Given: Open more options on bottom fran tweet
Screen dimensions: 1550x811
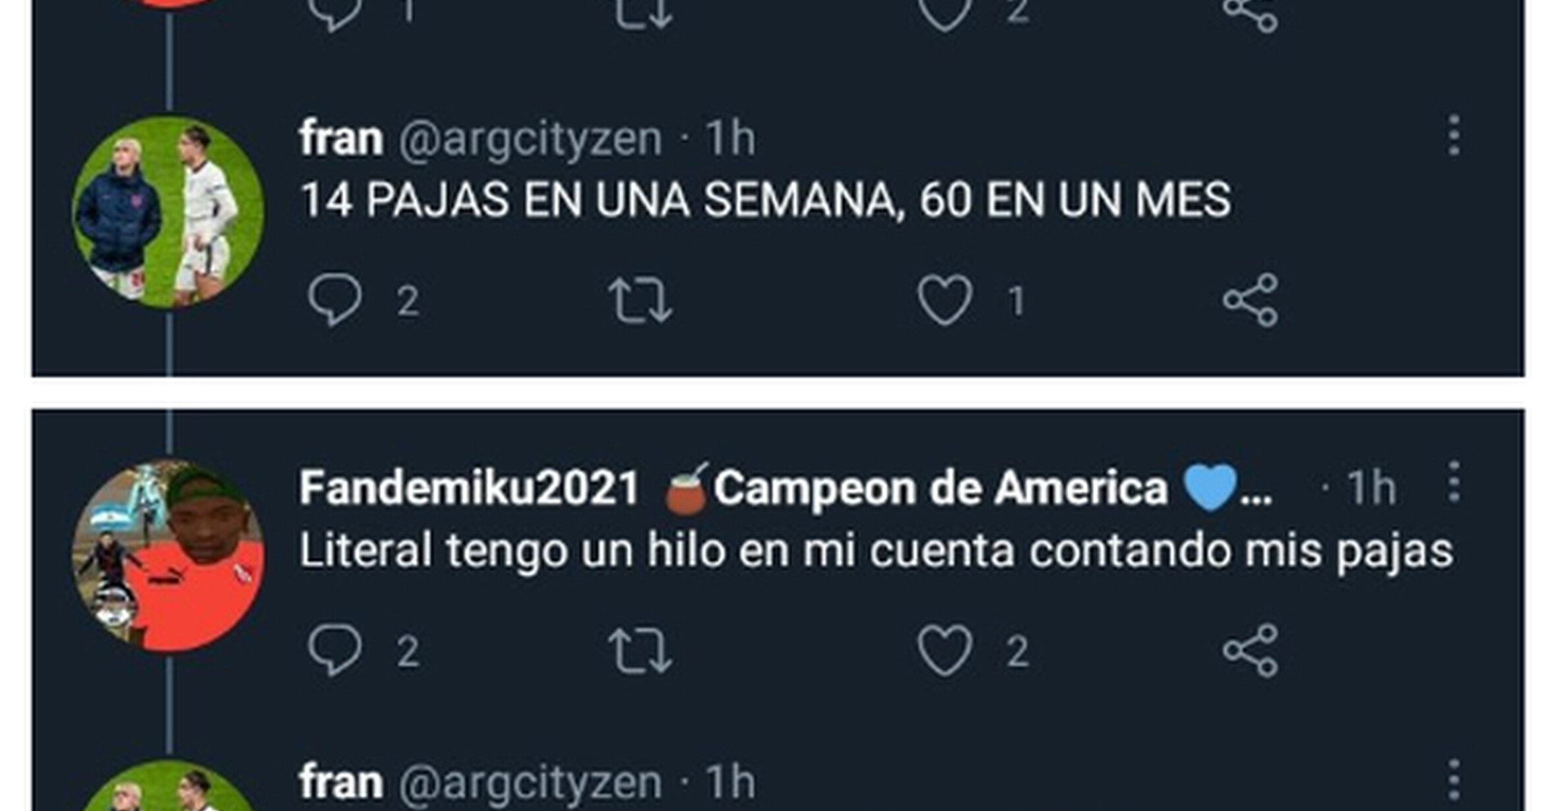Looking at the screenshot, I should coord(1454,780).
